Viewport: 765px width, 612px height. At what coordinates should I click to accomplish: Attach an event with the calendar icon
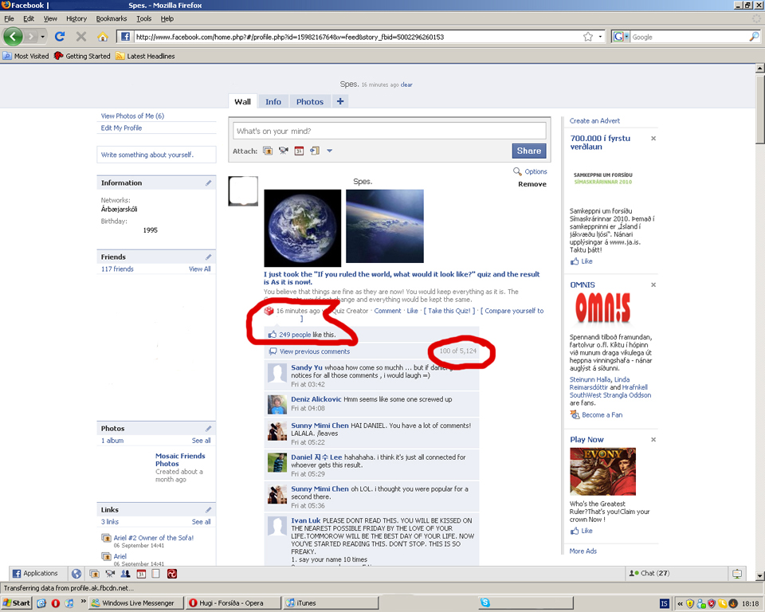(x=299, y=151)
